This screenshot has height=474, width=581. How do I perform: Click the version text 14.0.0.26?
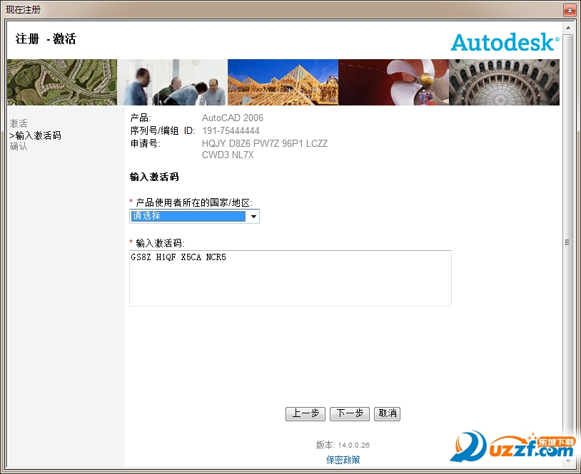click(x=353, y=445)
